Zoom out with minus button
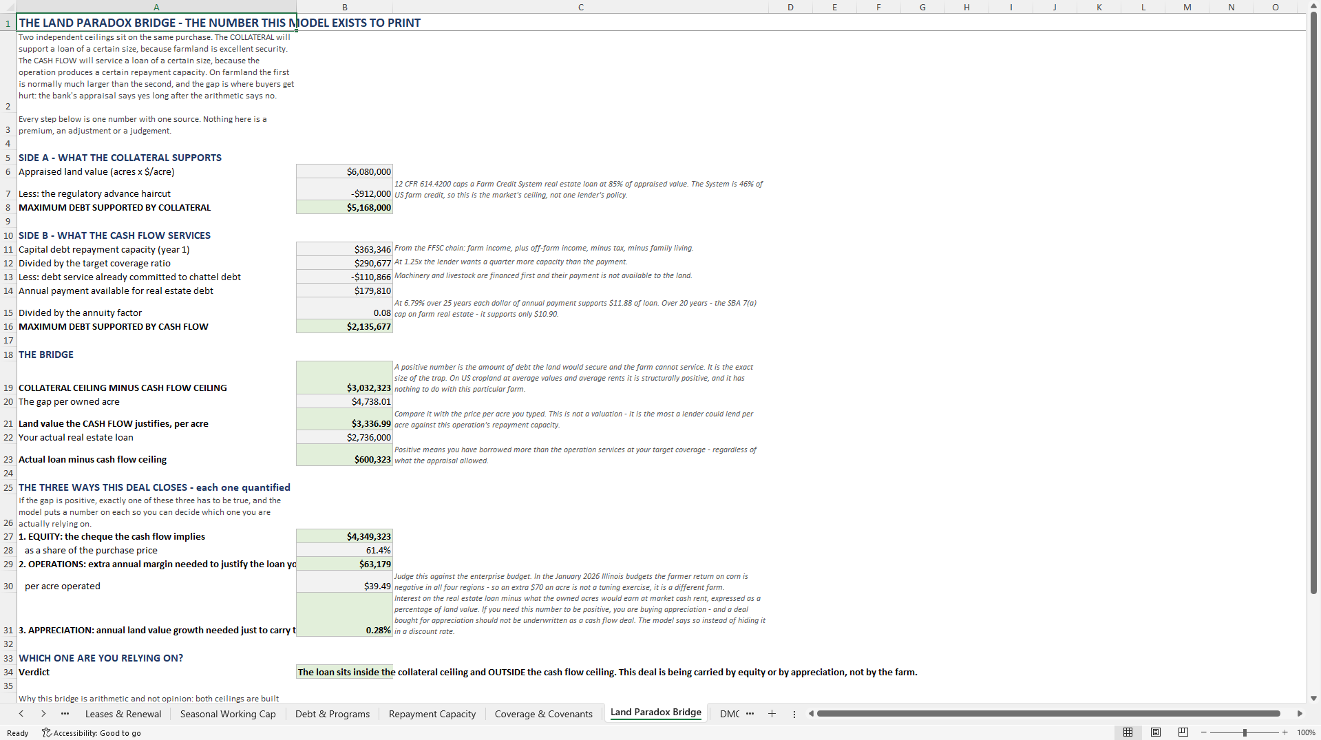 1203,732
